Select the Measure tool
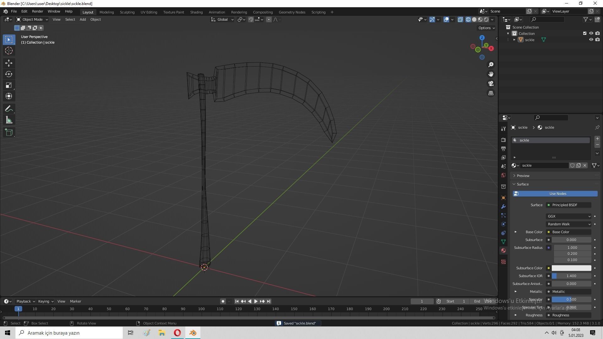The height and width of the screenshot is (339, 603). 9,120
